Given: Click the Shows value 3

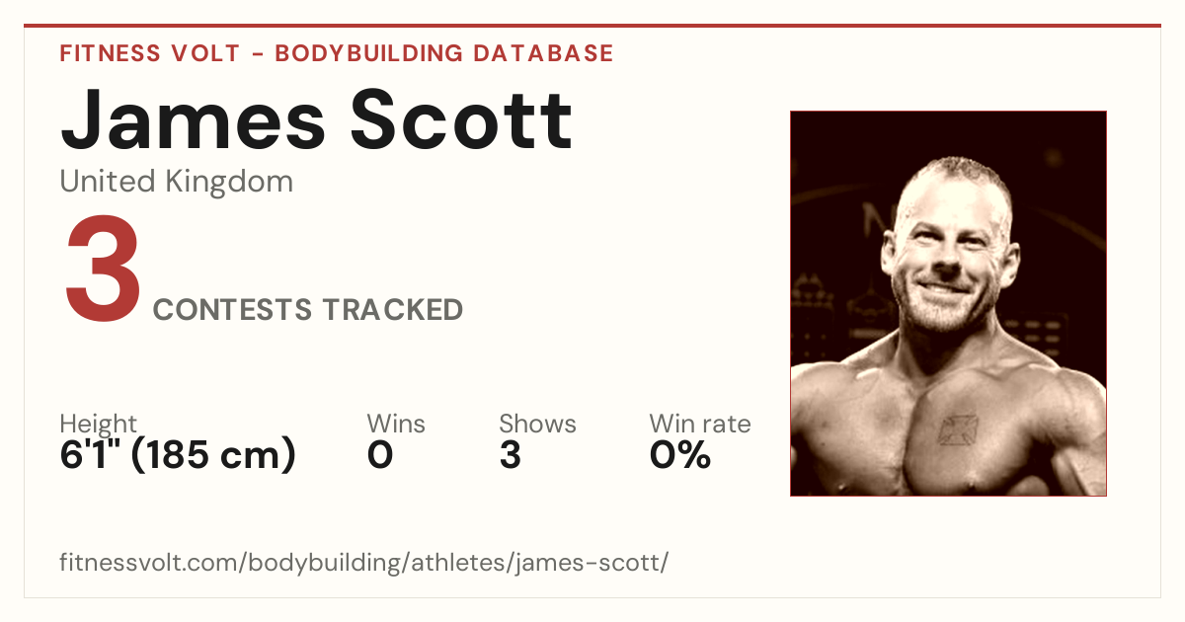Looking at the screenshot, I should point(511,456).
